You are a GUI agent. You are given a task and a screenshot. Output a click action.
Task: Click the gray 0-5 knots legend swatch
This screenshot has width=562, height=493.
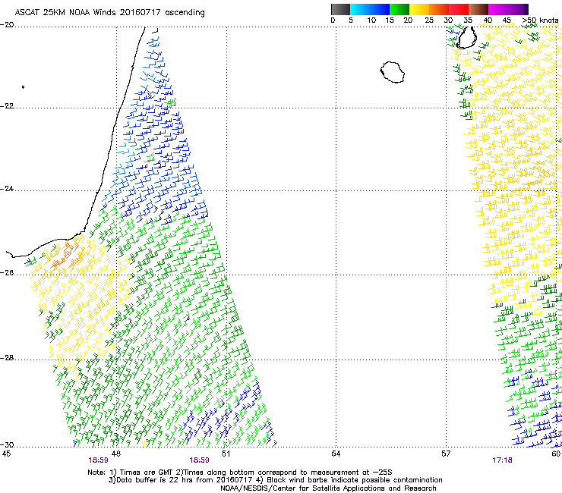point(340,9)
